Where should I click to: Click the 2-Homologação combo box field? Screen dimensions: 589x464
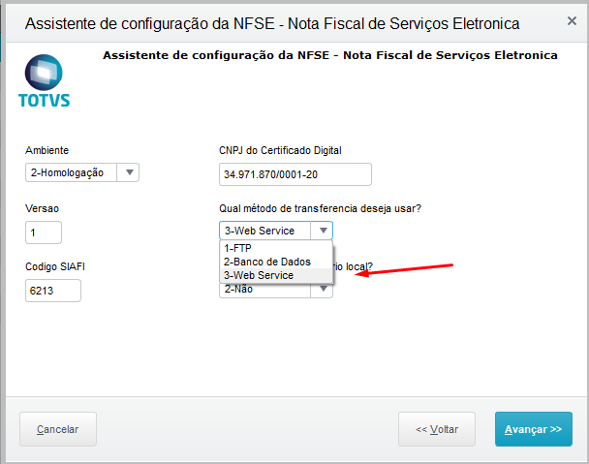72,172
